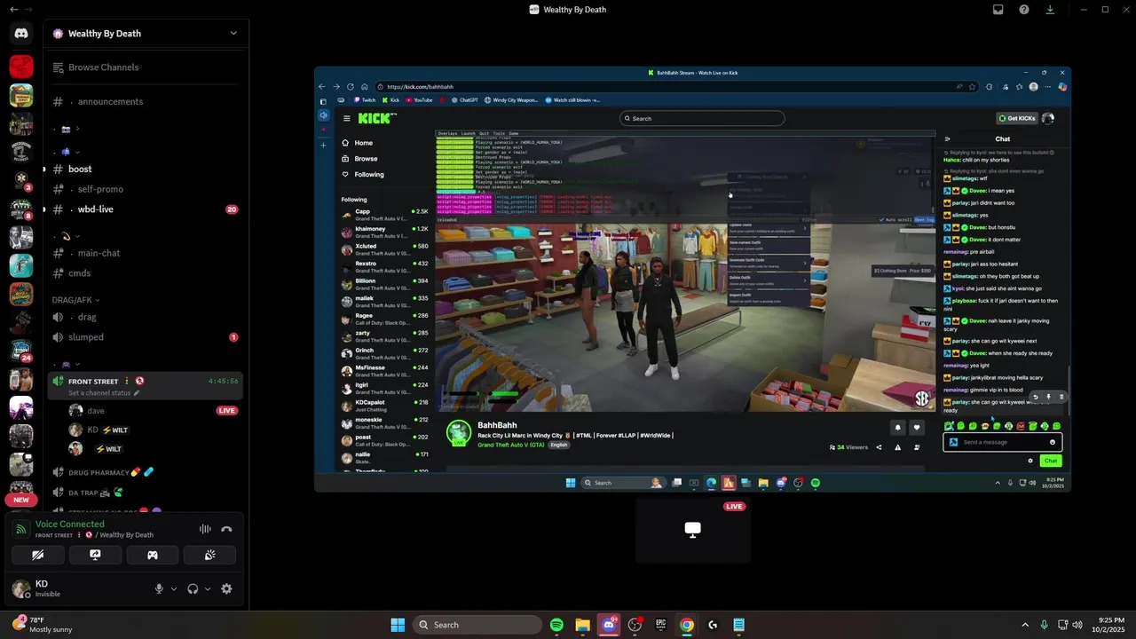Image resolution: width=1136 pixels, height=639 pixels.
Task: Click the Kick search box in shared stream
Action: coord(702,118)
